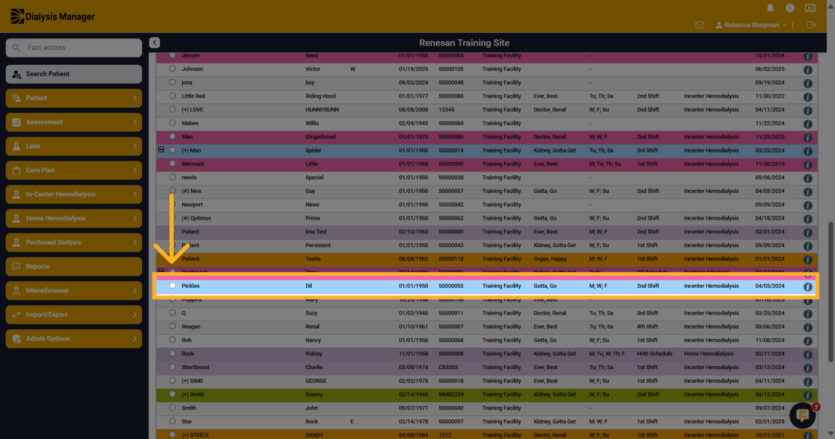Collapse the sidebar with the back arrow button
Image resolution: width=835 pixels, height=439 pixels.
154,42
